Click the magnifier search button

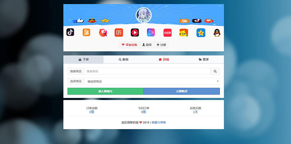point(215,71)
